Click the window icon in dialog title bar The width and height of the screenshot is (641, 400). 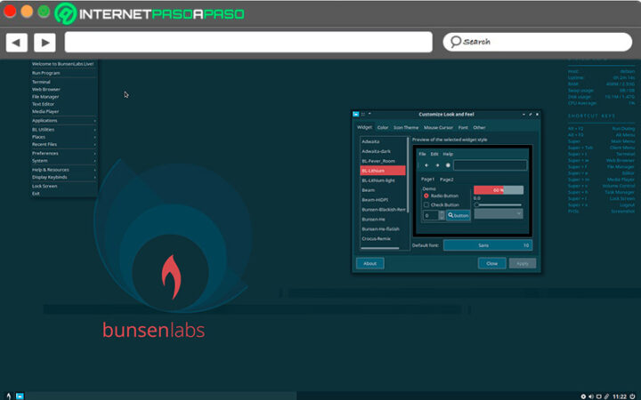pyautogui.click(x=357, y=115)
